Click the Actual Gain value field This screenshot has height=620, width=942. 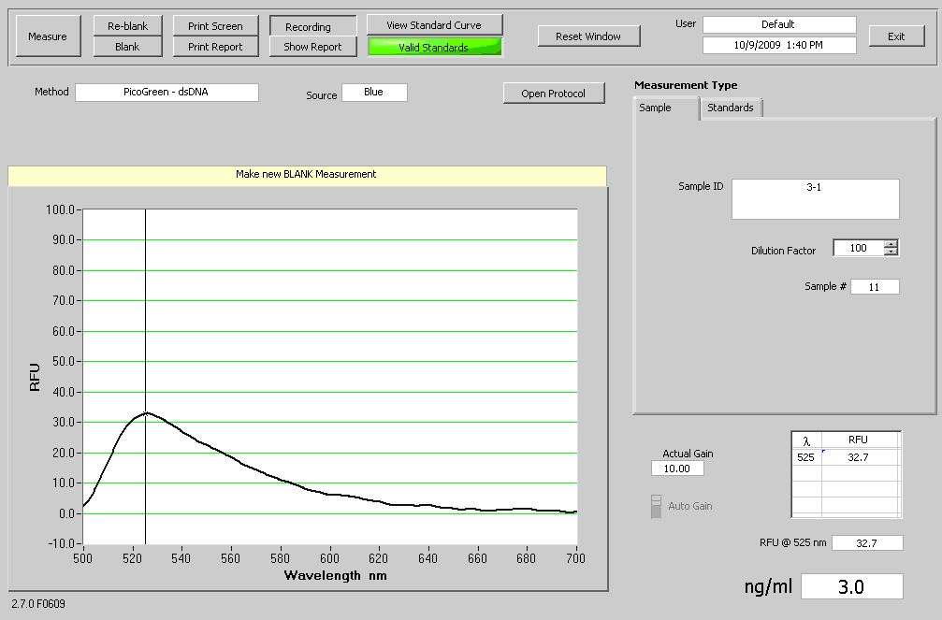(x=677, y=469)
